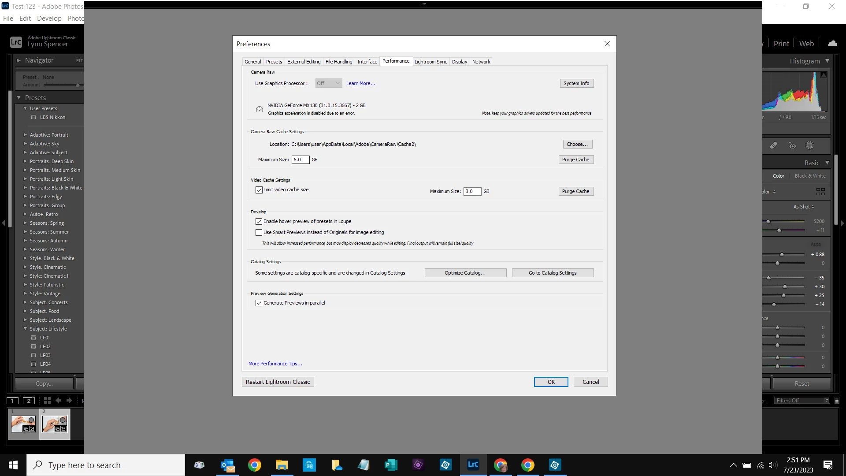Open the Use Graphics Processor dropdown
Screen dimensions: 846x476
[329, 83]
